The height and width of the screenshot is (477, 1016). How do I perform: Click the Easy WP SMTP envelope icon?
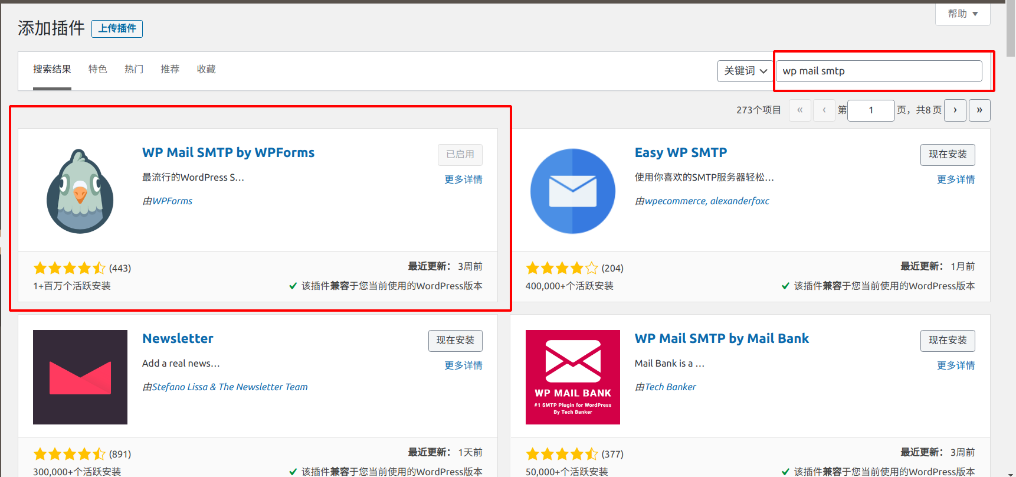tap(573, 191)
